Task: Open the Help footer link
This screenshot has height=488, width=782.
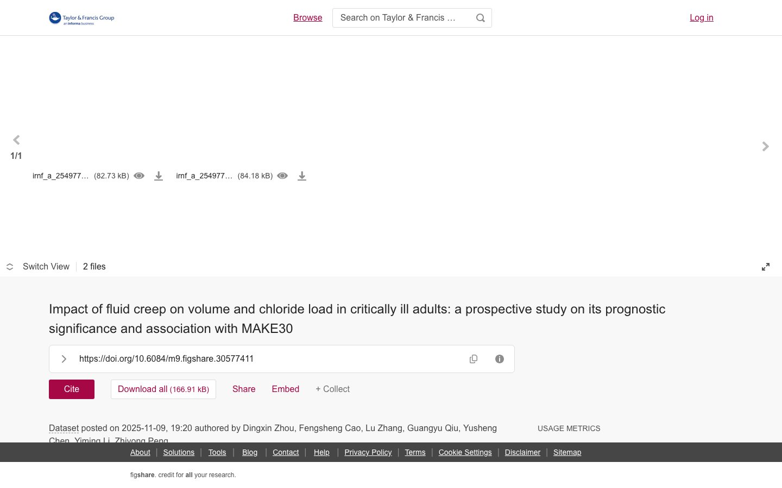Action: click(x=321, y=452)
